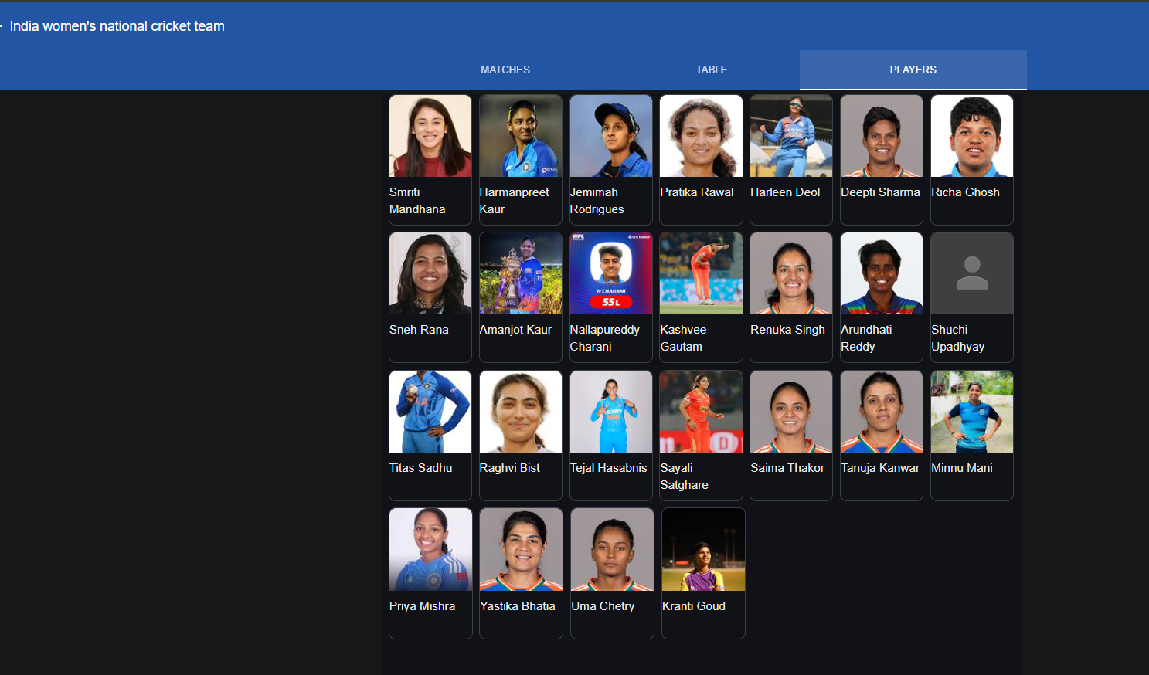The height and width of the screenshot is (675, 1149).
Task: Click Tanuja Kanwar's photo thumbnail
Action: click(x=882, y=412)
